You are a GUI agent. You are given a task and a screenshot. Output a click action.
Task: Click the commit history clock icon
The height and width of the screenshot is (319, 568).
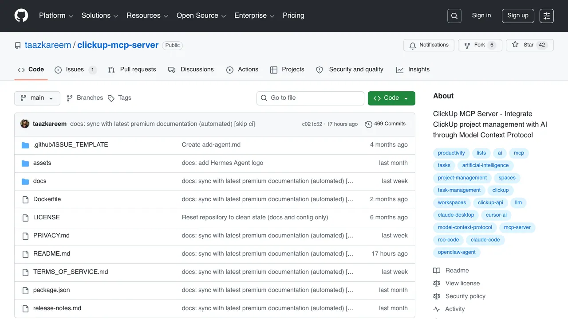(x=369, y=124)
